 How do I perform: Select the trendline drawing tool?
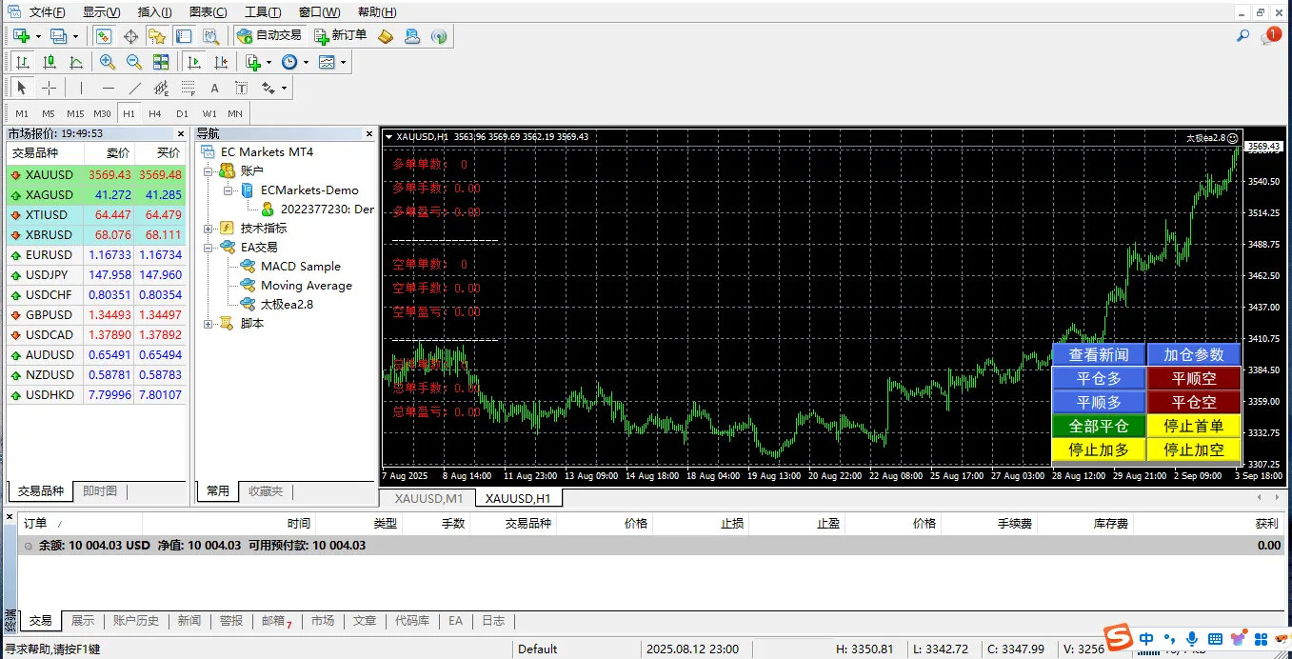tap(135, 88)
